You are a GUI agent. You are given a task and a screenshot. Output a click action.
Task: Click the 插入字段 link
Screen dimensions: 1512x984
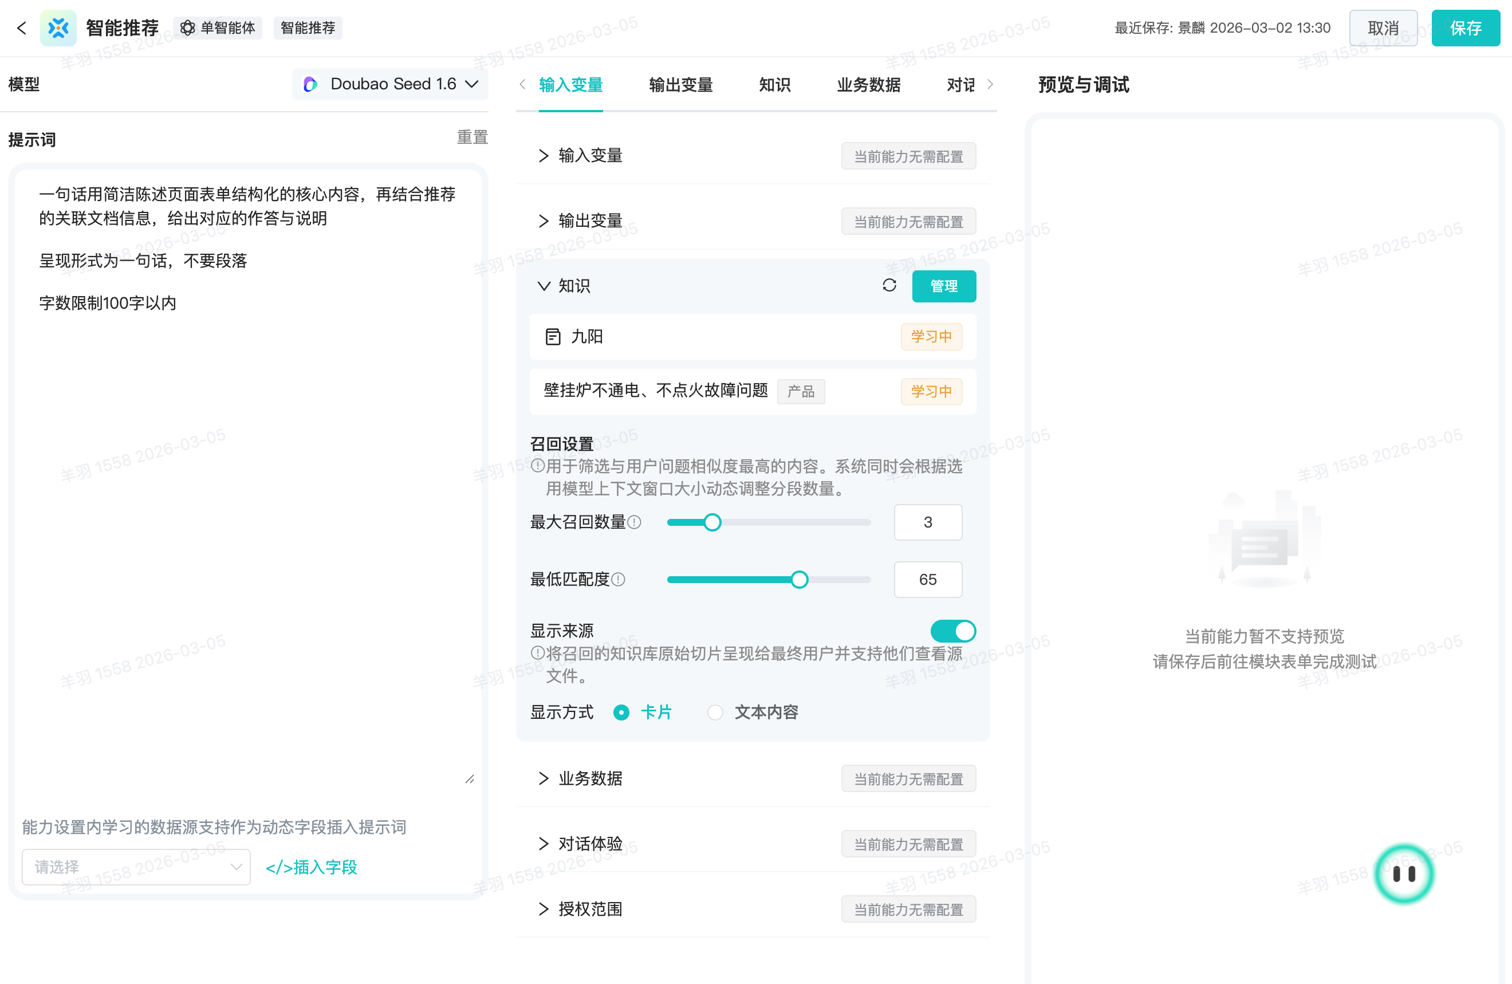tap(312, 867)
